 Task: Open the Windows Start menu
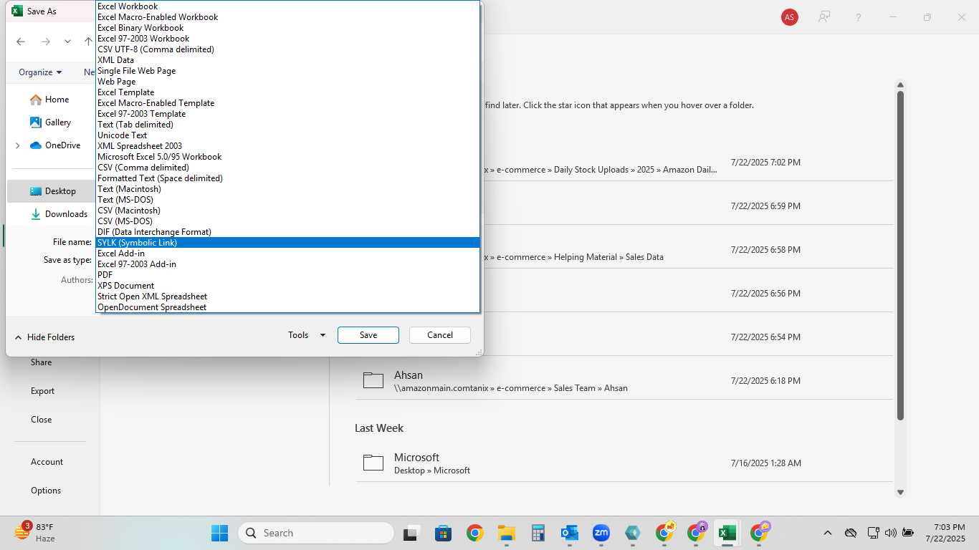point(219,533)
